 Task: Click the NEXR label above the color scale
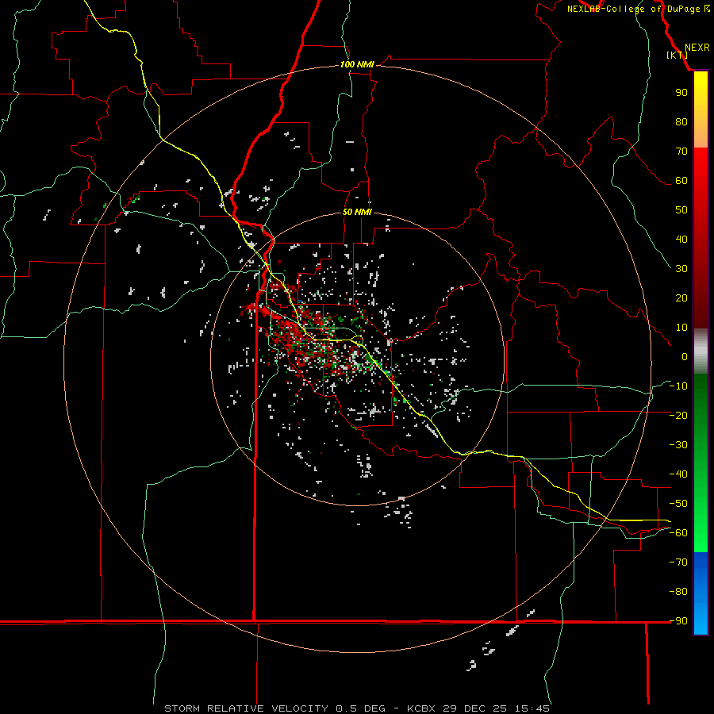pyautogui.click(x=697, y=48)
